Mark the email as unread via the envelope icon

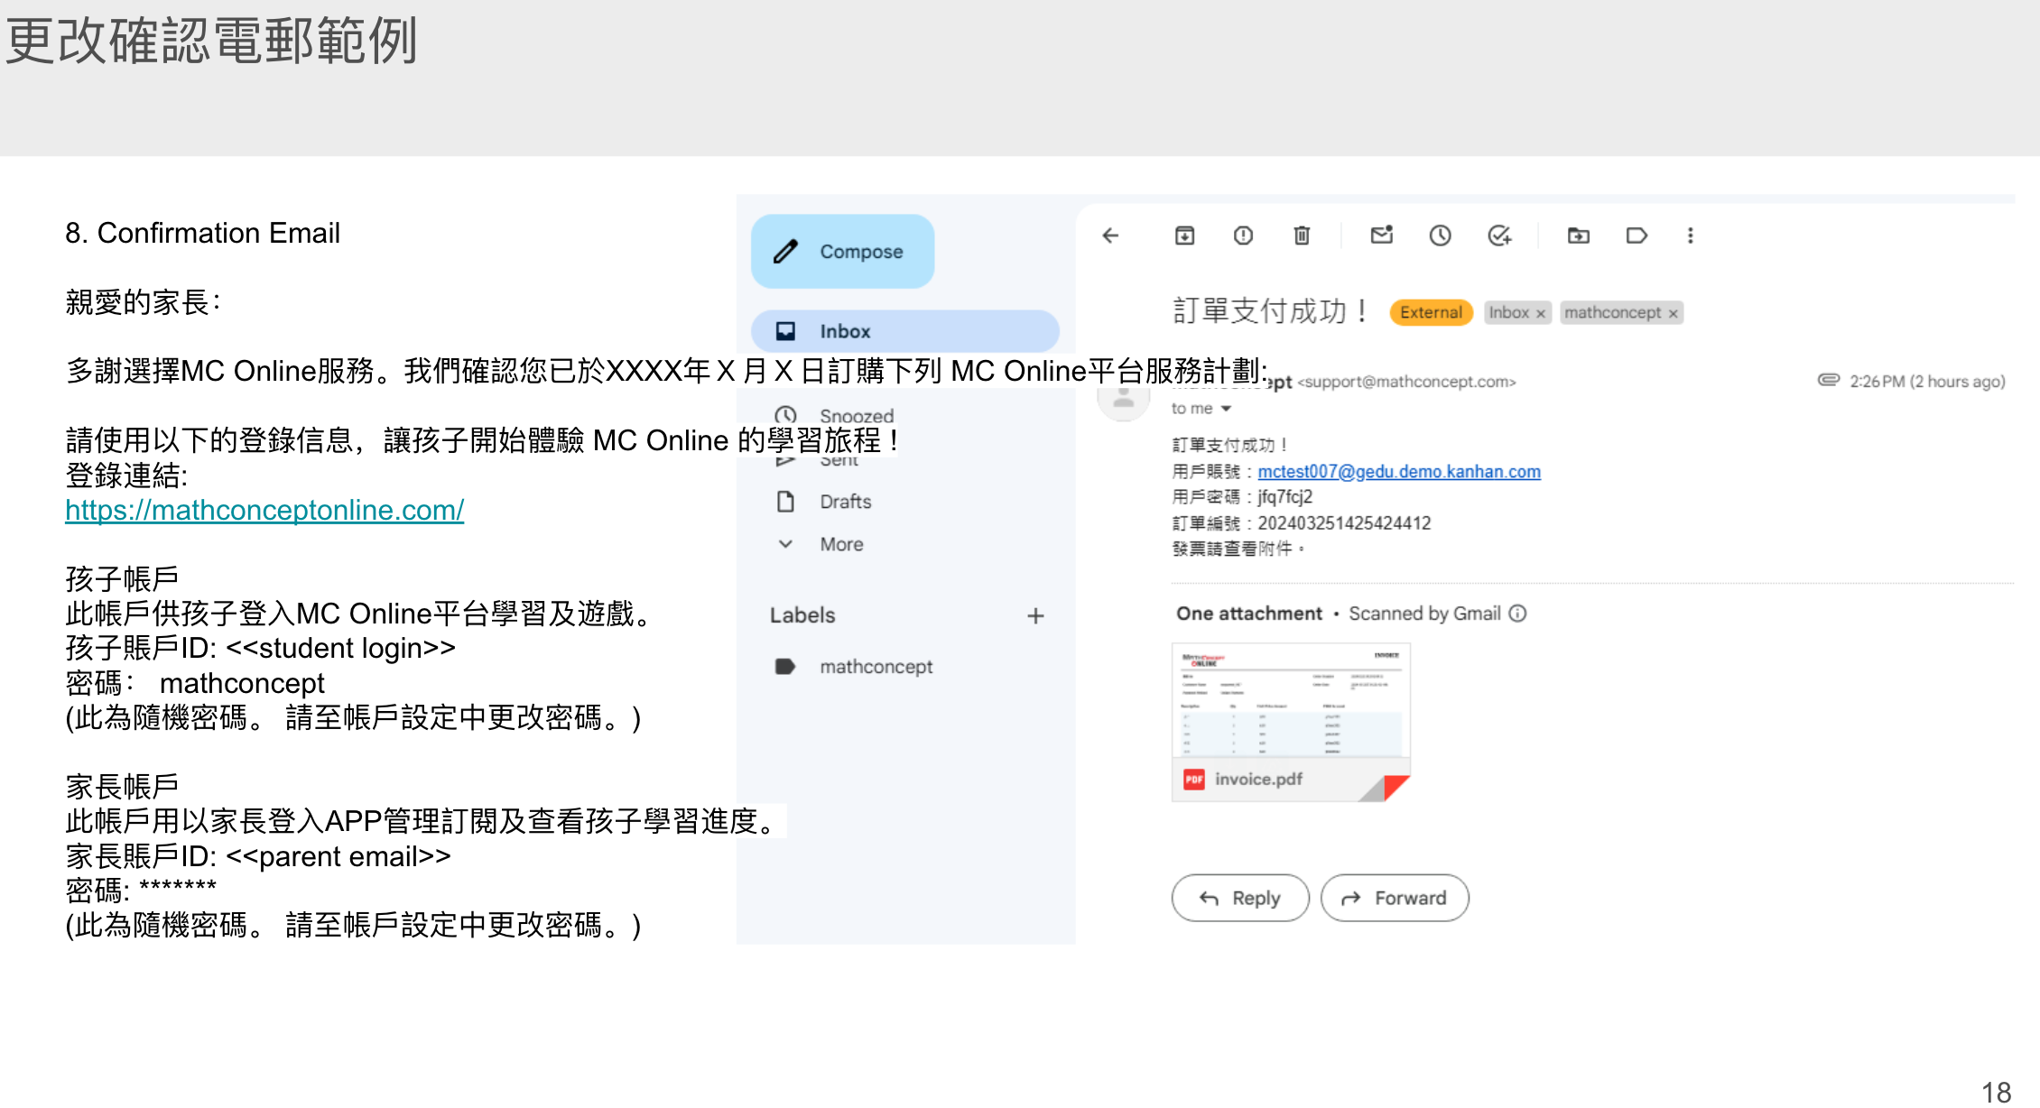click(1381, 235)
